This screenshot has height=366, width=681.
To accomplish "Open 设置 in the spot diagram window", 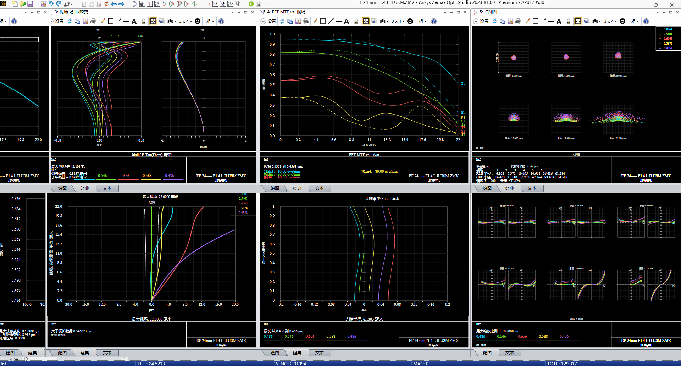I will point(484,21).
